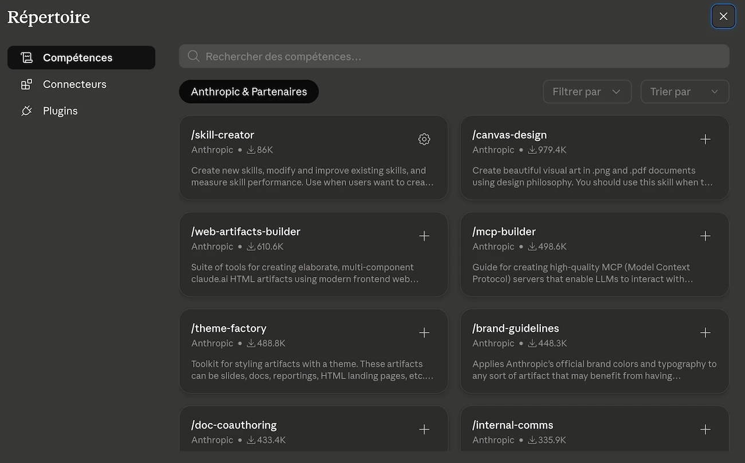This screenshot has width=745, height=463.
Task: Open settings gear for skill-creator
Action: coord(424,139)
